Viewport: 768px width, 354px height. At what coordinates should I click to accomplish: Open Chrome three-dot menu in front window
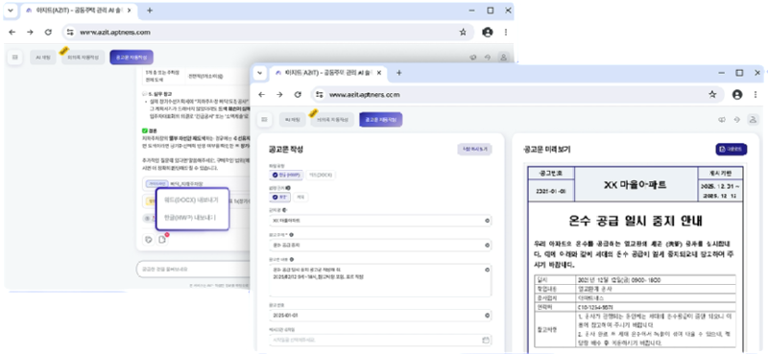pos(755,95)
